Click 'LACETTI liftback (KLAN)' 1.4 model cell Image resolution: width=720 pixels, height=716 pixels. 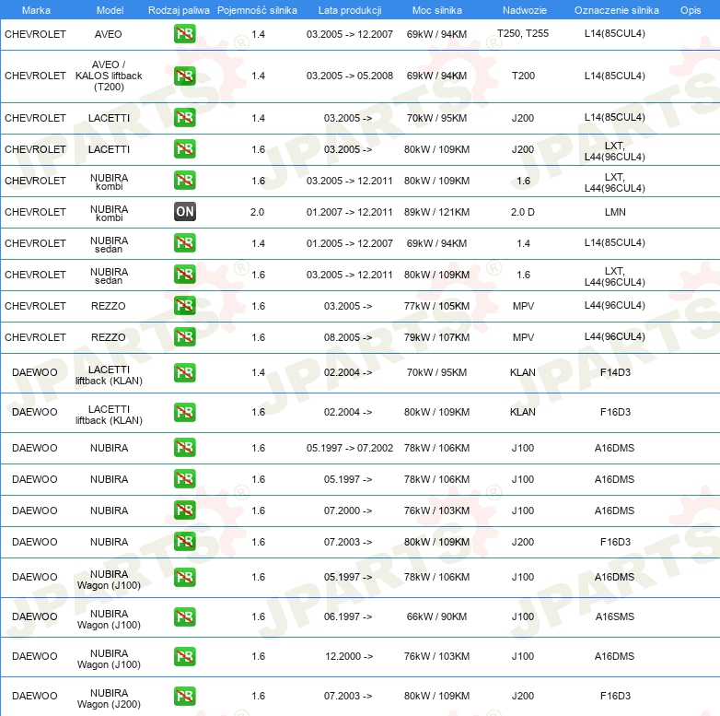109,375
